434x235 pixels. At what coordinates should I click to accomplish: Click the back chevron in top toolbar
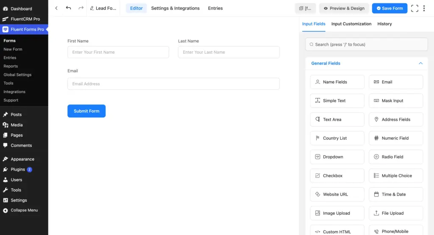(x=56, y=8)
